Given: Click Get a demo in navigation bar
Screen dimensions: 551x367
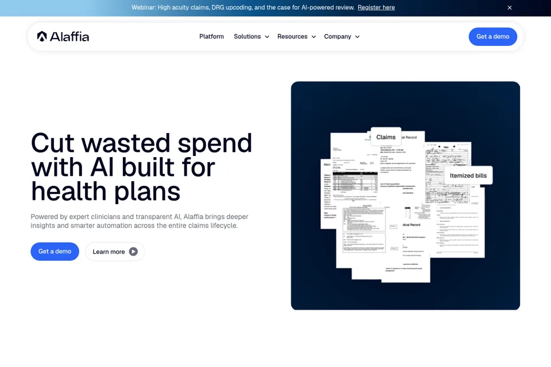Looking at the screenshot, I should pos(492,37).
